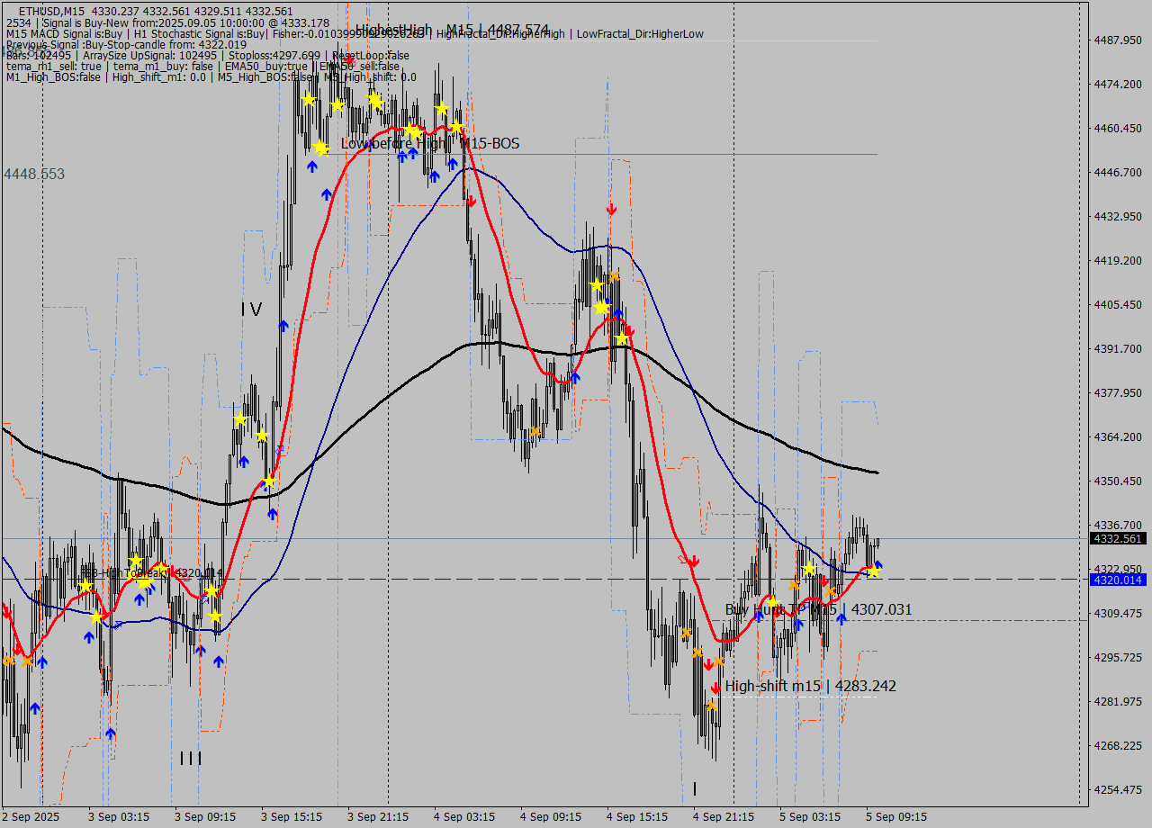Click red down arrow left of High-shift label
This screenshot has width=1152, height=828.
(x=715, y=688)
